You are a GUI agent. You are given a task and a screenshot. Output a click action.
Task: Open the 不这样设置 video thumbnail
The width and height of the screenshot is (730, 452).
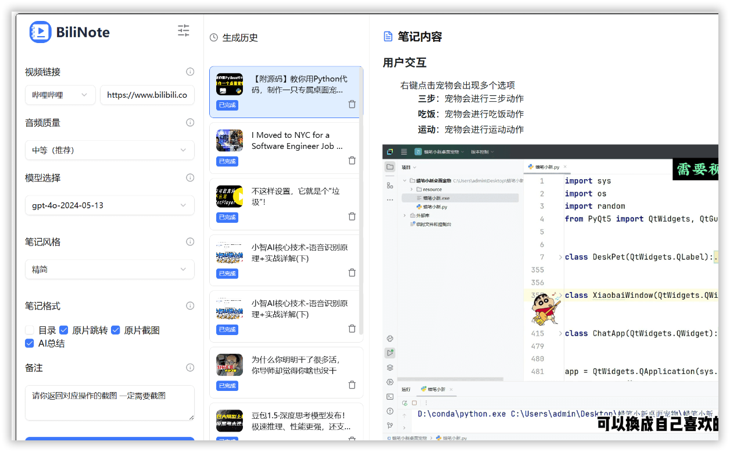pyautogui.click(x=230, y=197)
